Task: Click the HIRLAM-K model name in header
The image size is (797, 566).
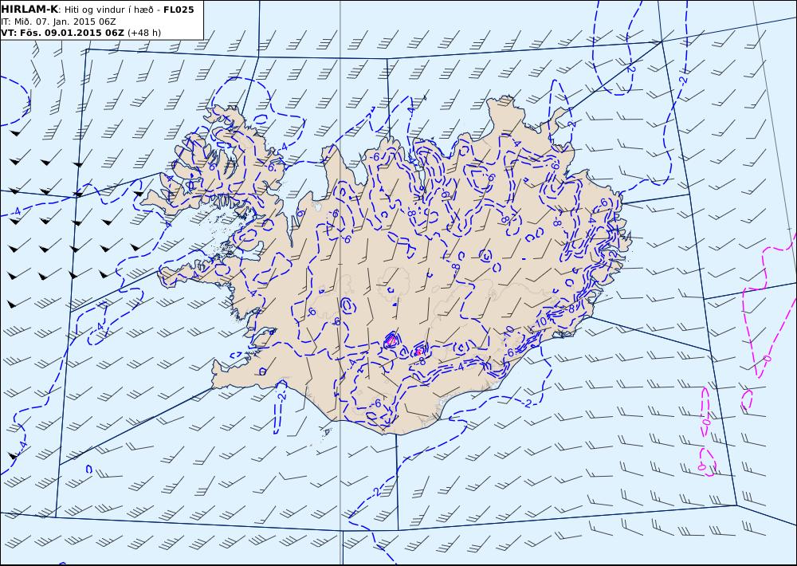Action: point(29,9)
